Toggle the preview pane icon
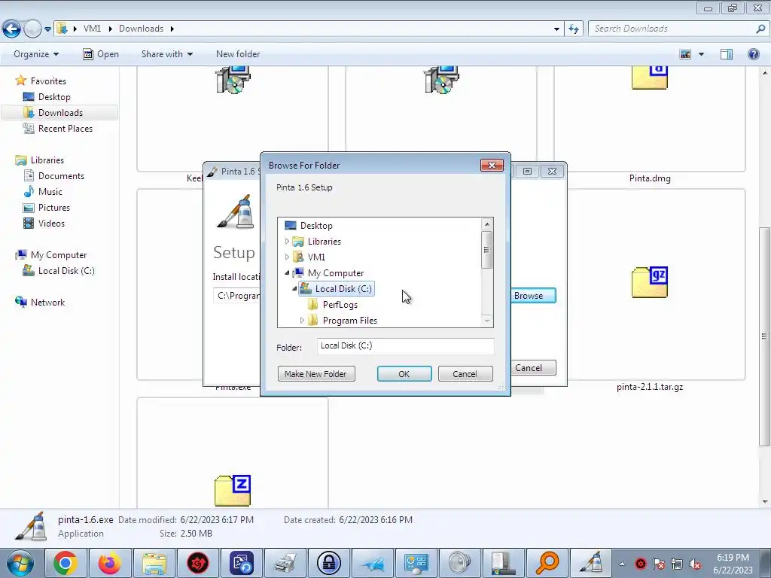 pyautogui.click(x=727, y=54)
